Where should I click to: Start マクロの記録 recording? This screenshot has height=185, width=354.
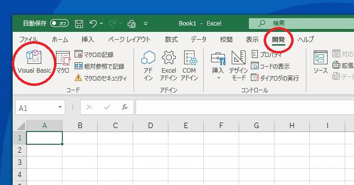(94, 54)
